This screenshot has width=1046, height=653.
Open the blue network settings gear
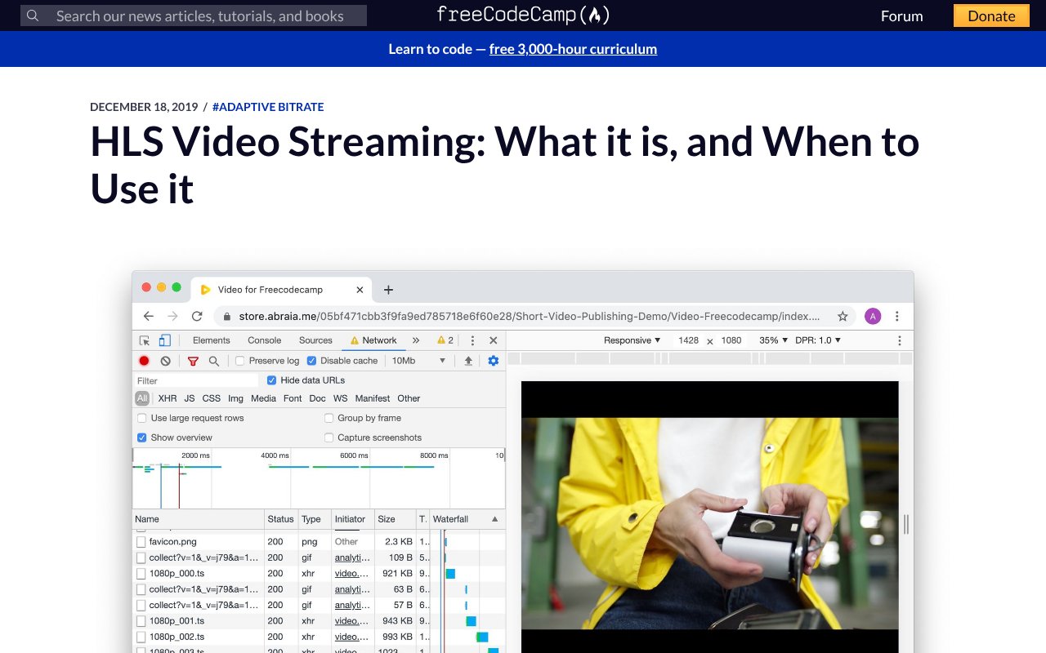[493, 361]
